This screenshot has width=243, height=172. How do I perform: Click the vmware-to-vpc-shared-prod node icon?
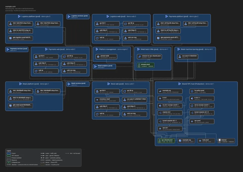[139, 56]
